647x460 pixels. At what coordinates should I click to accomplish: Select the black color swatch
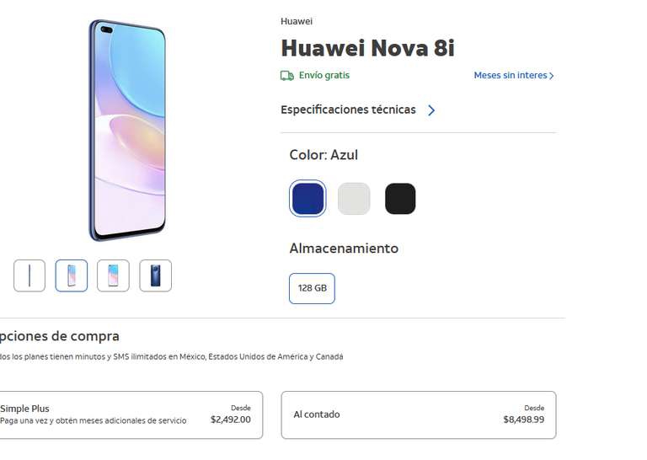tap(400, 199)
